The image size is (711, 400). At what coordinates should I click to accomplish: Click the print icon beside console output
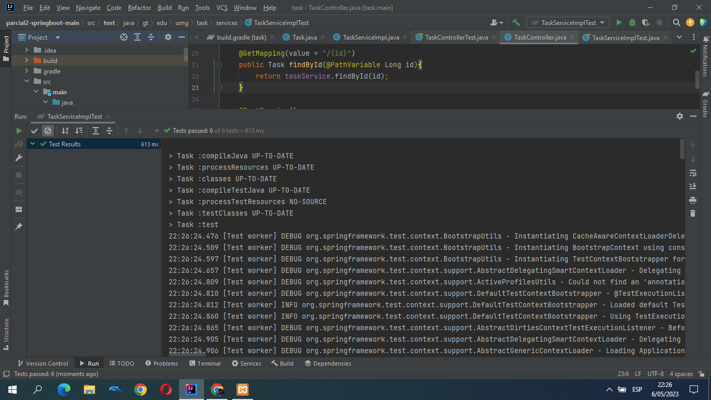click(x=693, y=200)
